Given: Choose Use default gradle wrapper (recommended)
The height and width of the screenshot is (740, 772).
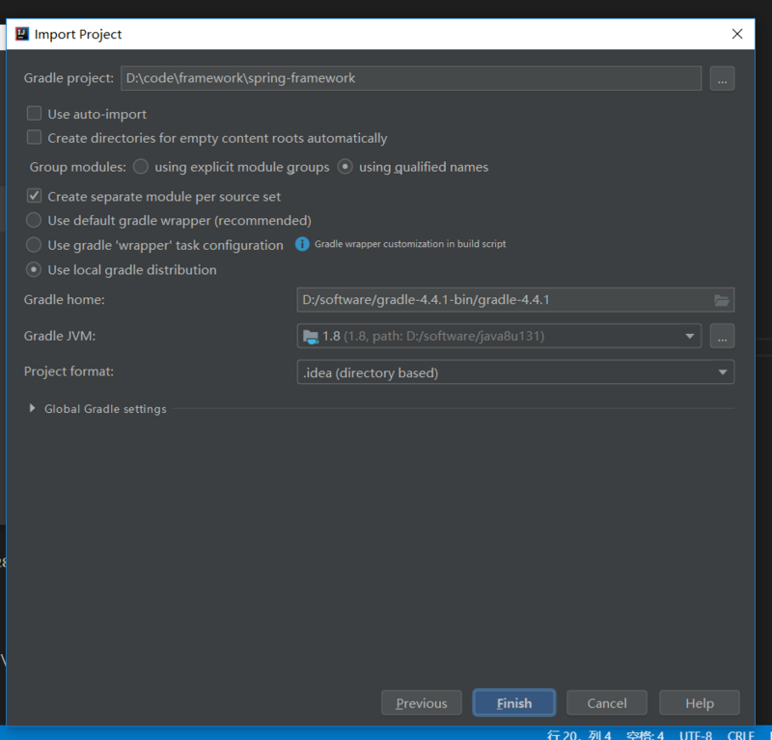Looking at the screenshot, I should point(34,220).
